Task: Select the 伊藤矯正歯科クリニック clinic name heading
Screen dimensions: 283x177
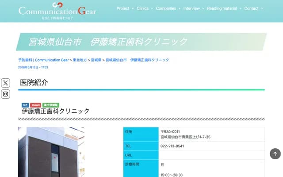Action: pyautogui.click(x=56, y=111)
